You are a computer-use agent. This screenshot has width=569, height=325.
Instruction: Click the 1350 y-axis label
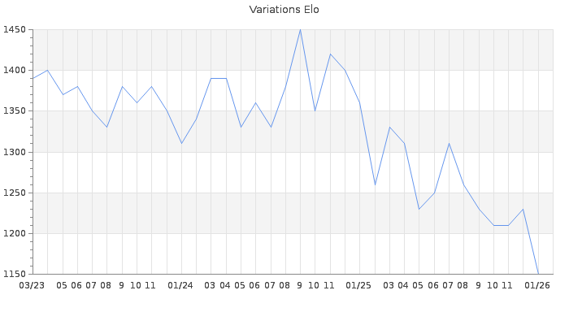click(x=14, y=111)
